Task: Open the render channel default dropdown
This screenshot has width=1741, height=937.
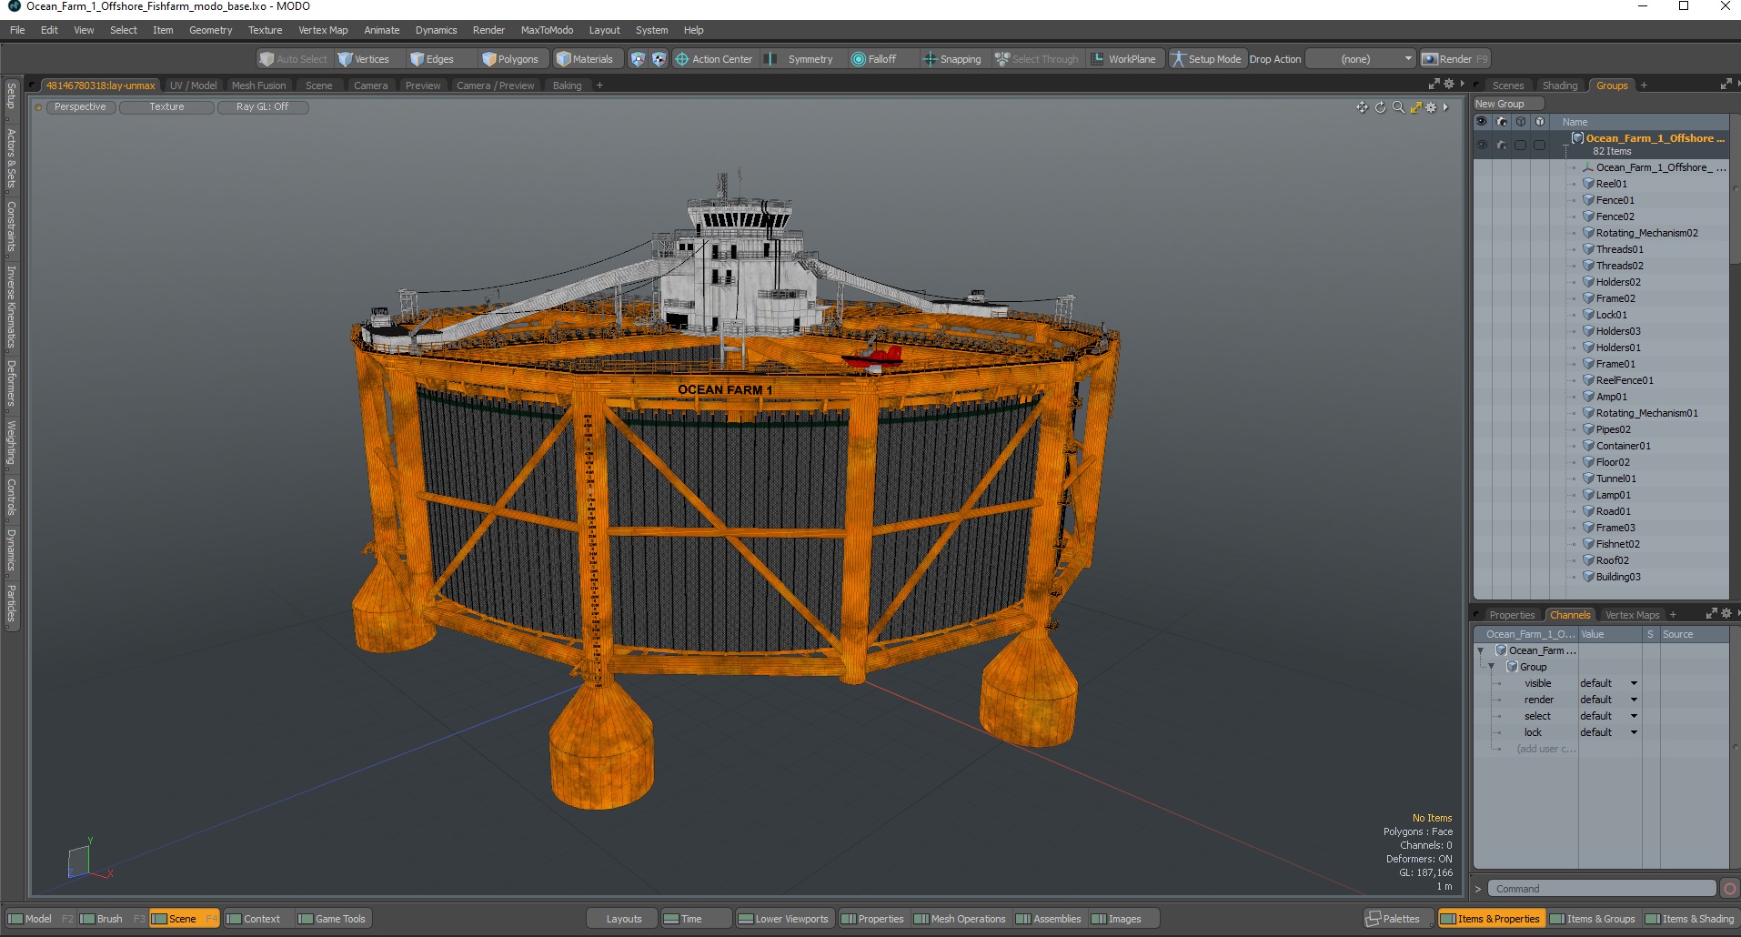Action: coord(1608,700)
